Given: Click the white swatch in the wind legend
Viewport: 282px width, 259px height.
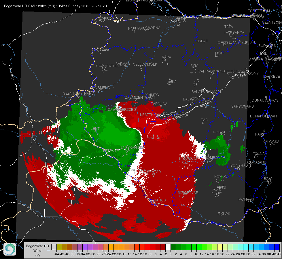Looking at the screenshot, I should click(x=168, y=247).
